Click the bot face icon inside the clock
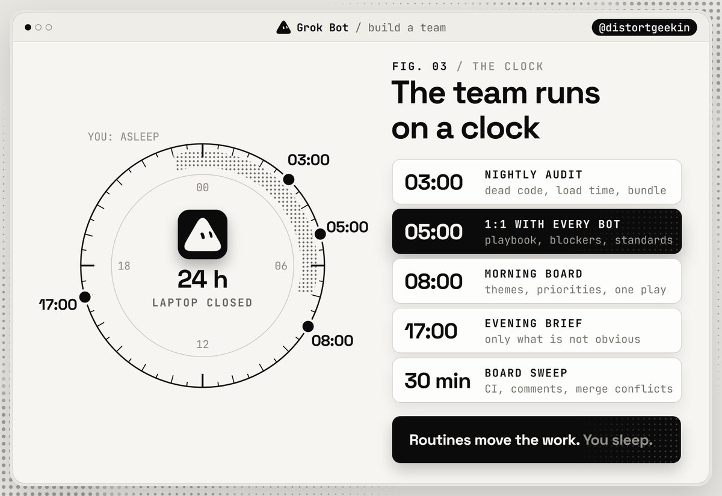Viewport: 722px width, 496px height. 203,234
